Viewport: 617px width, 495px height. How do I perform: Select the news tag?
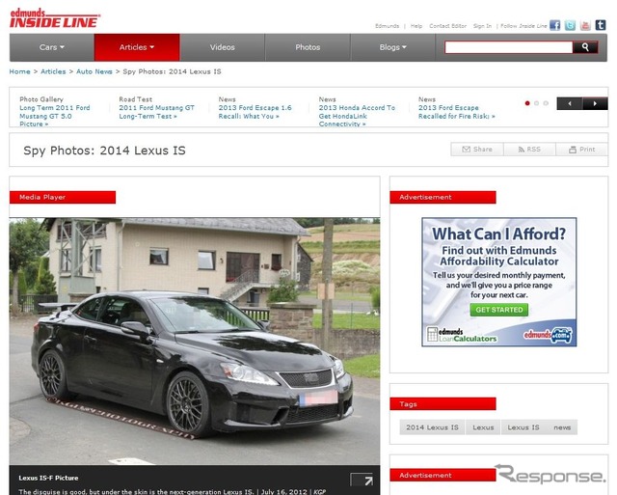pyautogui.click(x=562, y=427)
